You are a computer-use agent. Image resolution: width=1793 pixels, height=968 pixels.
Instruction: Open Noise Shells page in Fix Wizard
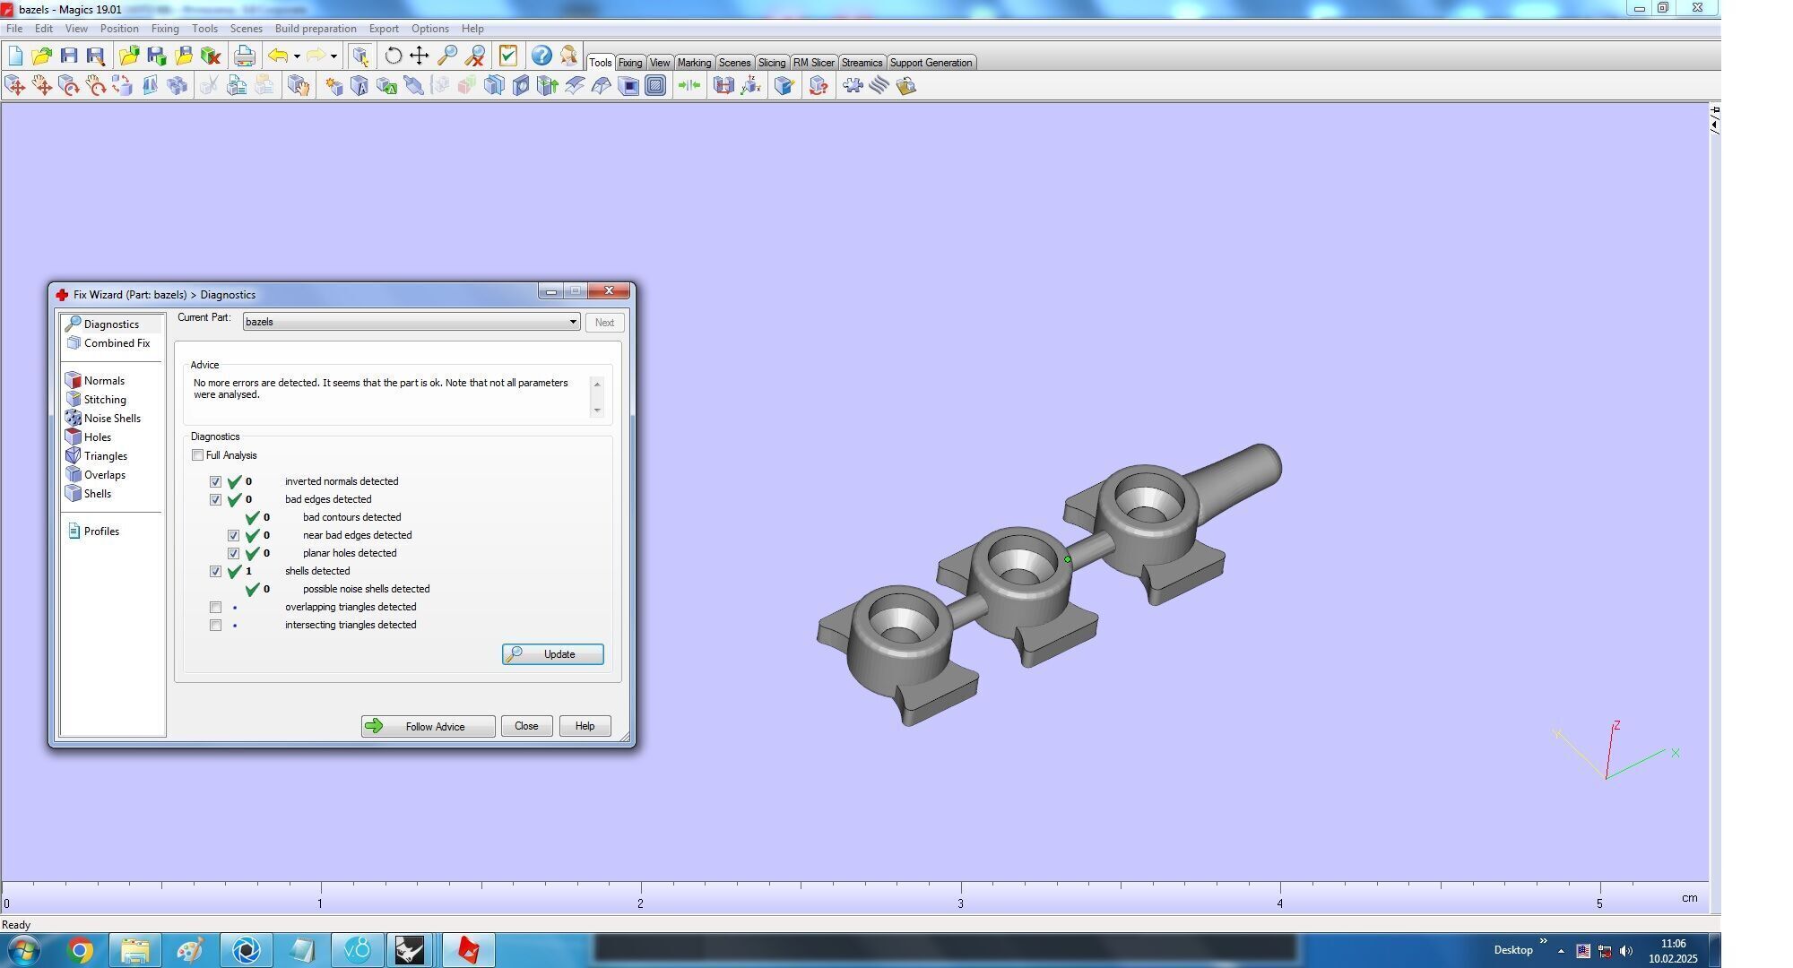(111, 419)
